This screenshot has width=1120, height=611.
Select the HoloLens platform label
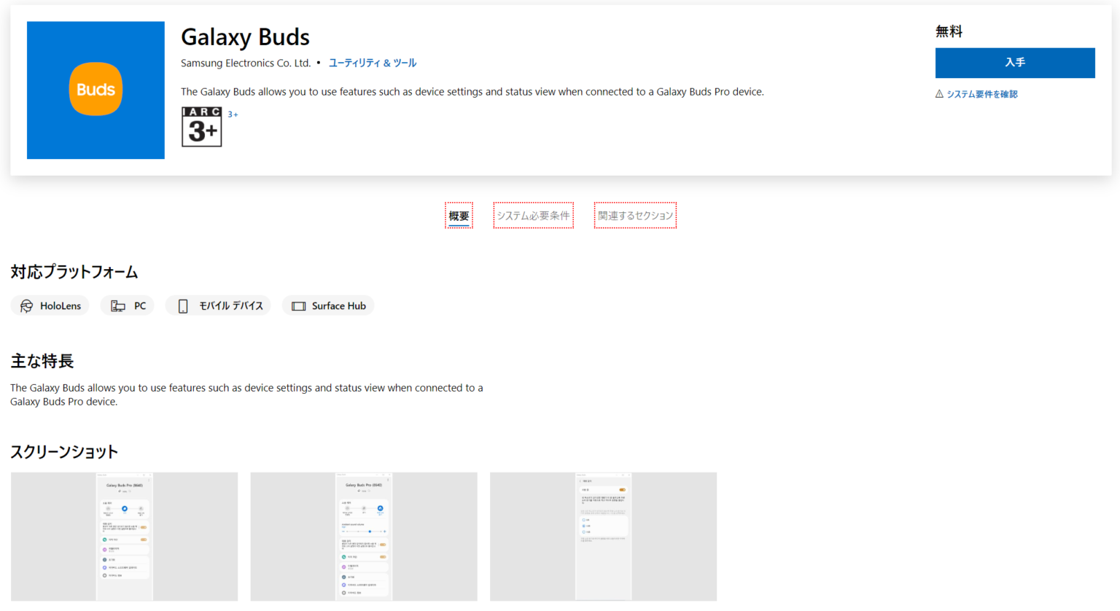[x=61, y=306]
